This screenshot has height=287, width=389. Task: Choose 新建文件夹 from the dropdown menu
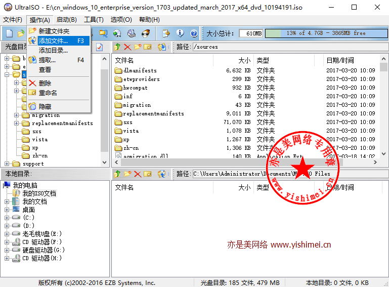(59, 31)
